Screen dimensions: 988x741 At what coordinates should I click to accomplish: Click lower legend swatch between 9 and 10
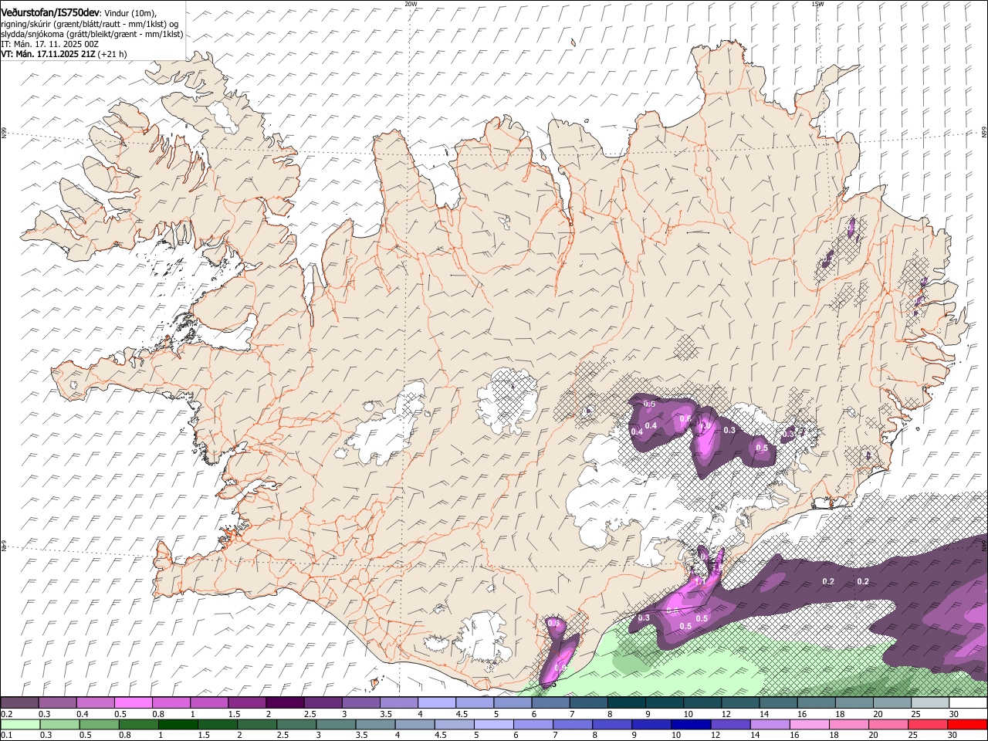coord(651,725)
